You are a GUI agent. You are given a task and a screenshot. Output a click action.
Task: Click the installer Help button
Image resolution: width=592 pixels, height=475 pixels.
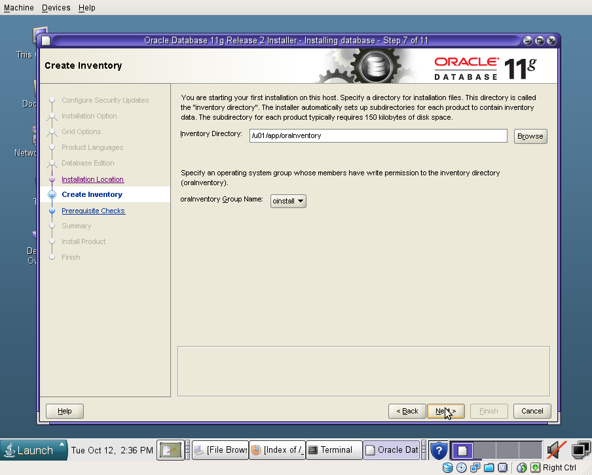64,411
